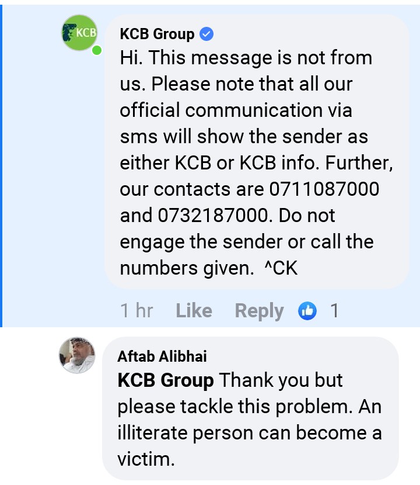
Task: Select the phone number 0732187000
Action: pos(213,215)
